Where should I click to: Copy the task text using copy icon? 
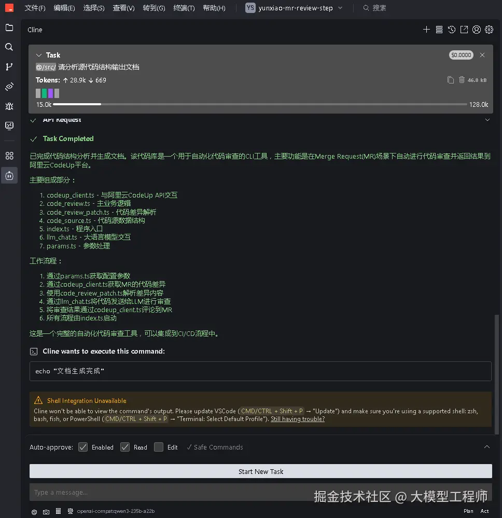pos(451,80)
